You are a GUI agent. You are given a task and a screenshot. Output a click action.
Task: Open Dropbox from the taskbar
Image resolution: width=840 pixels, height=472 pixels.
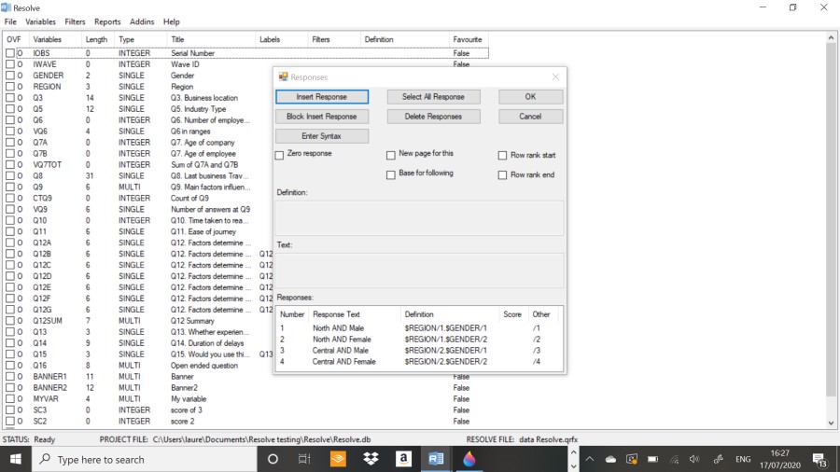tap(371, 459)
